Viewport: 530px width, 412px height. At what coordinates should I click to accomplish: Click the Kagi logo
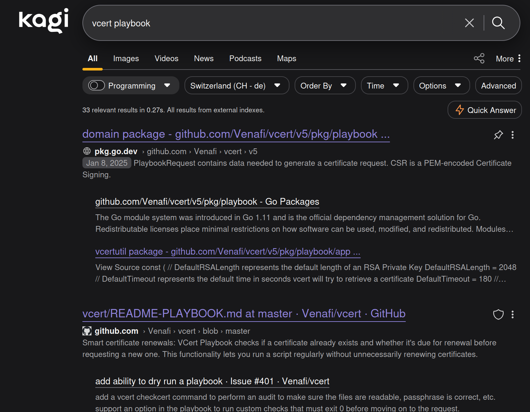(x=43, y=21)
